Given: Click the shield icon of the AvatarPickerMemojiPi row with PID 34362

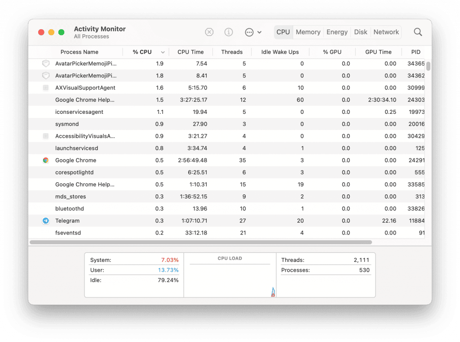Looking at the screenshot, I should click(45, 76).
